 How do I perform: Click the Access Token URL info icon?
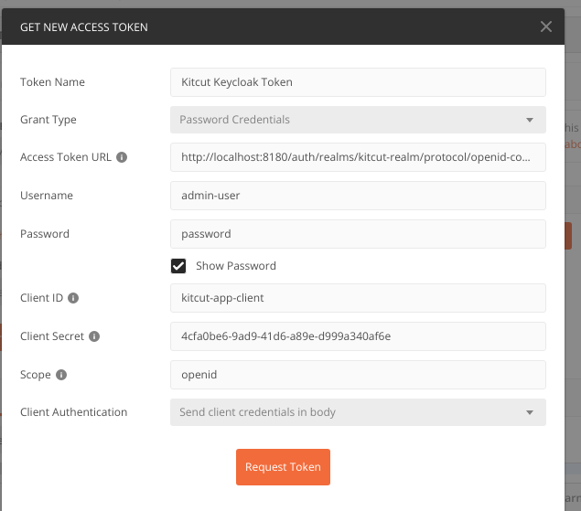pos(122,157)
